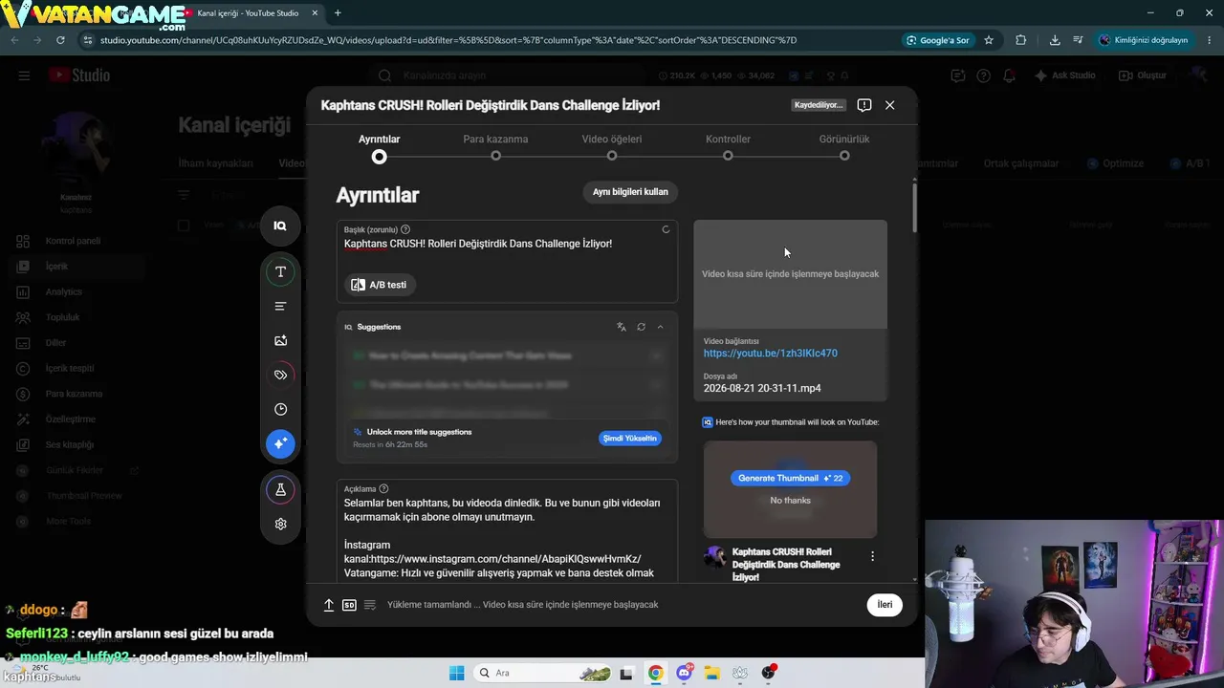
Task: Go to the Para kazanma step
Action: coord(495,146)
